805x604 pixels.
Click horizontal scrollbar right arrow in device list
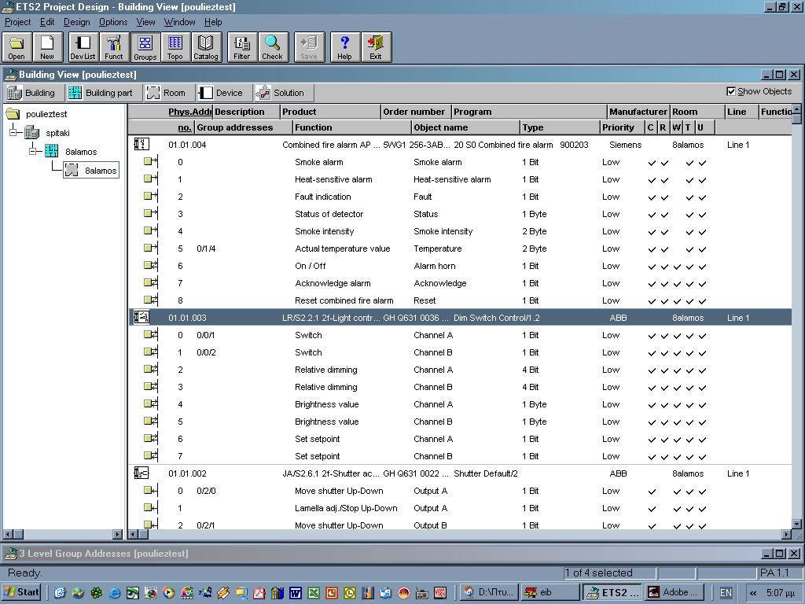tap(786, 534)
